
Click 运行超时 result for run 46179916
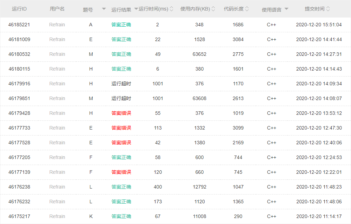pyautogui.click(x=121, y=84)
